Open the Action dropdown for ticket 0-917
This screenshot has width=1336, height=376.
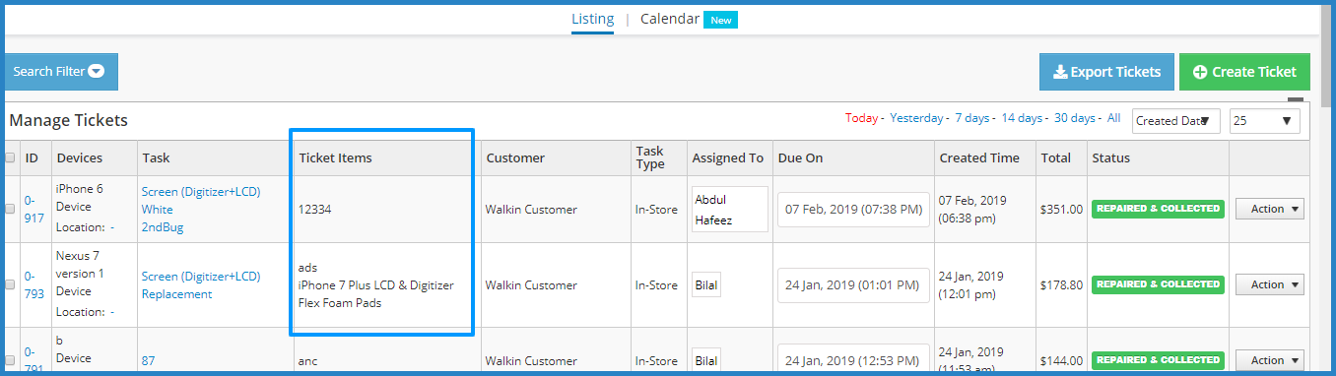click(x=1269, y=209)
